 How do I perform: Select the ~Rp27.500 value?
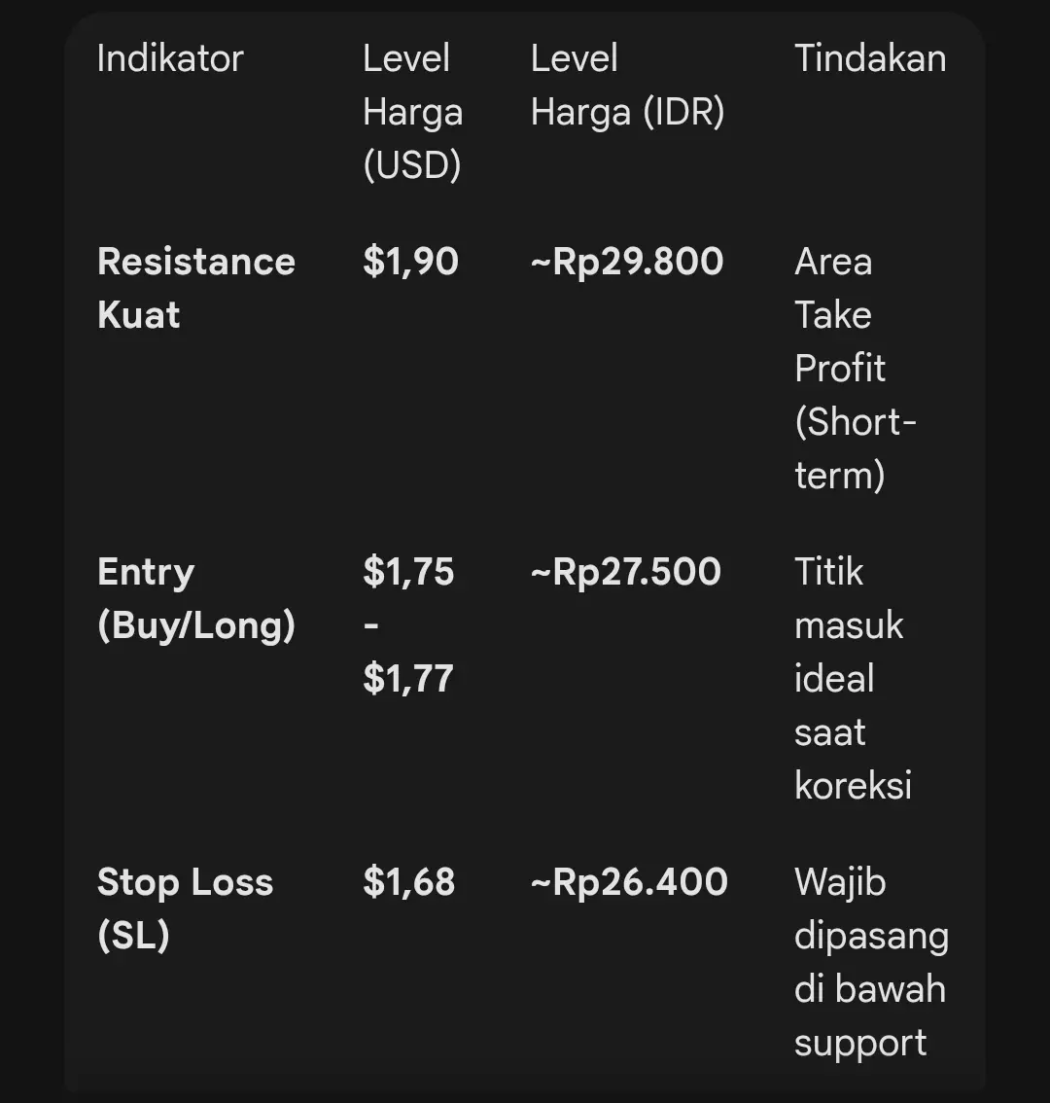point(626,572)
